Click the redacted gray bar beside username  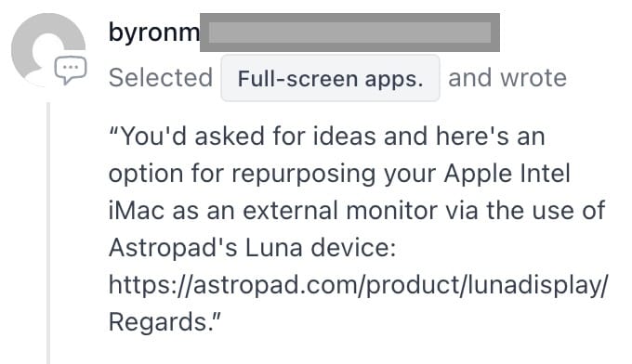[x=349, y=32]
